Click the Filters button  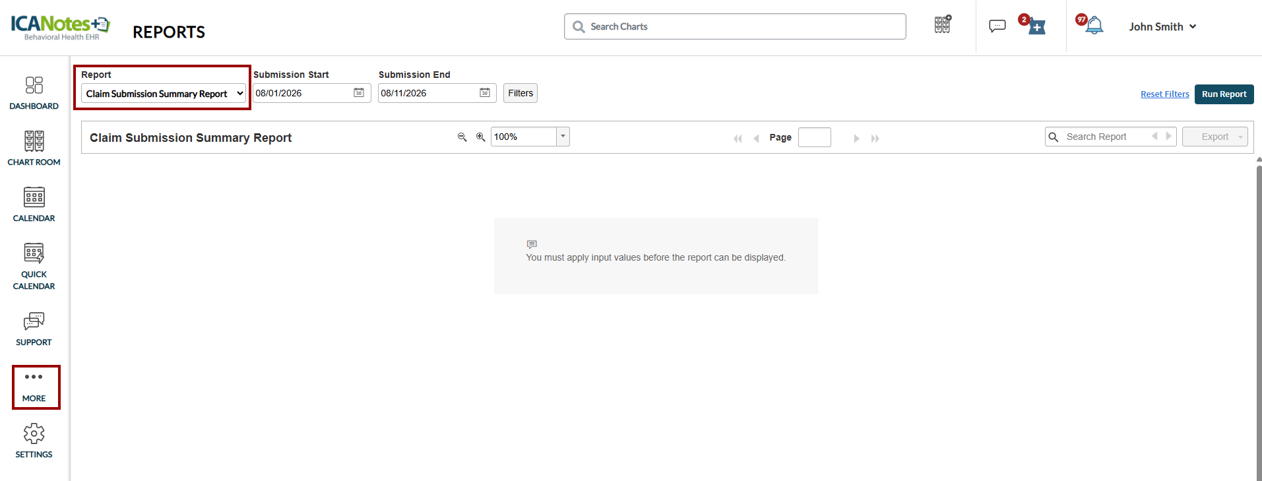pyautogui.click(x=521, y=93)
